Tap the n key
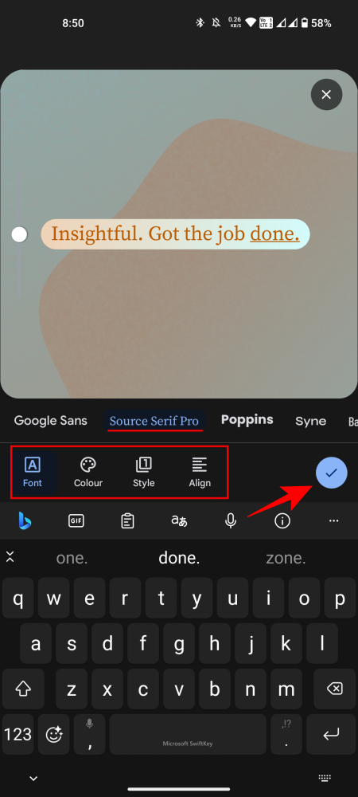 pos(251,689)
